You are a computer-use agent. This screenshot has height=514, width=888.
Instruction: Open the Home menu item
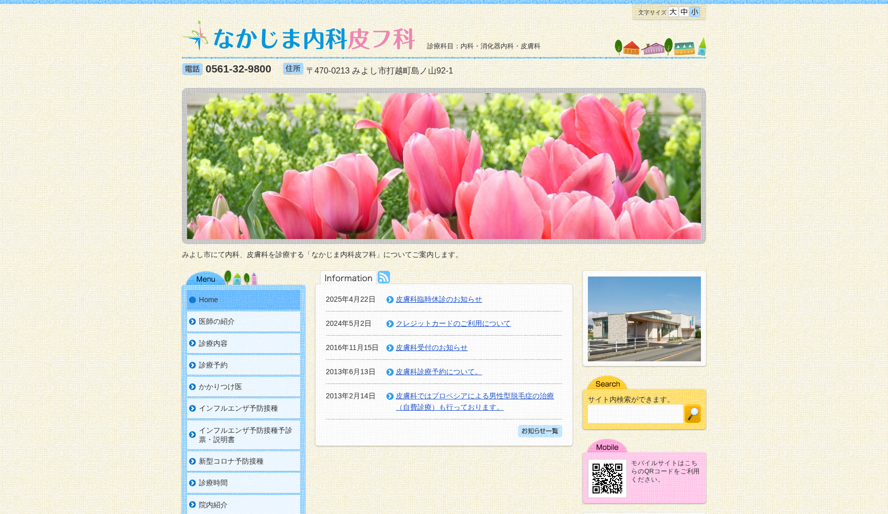pyautogui.click(x=244, y=300)
